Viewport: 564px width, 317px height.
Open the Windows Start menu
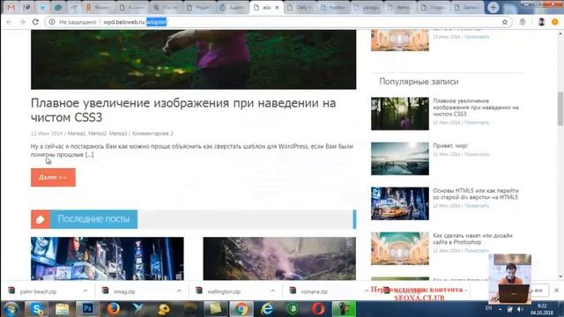[x=11, y=309]
